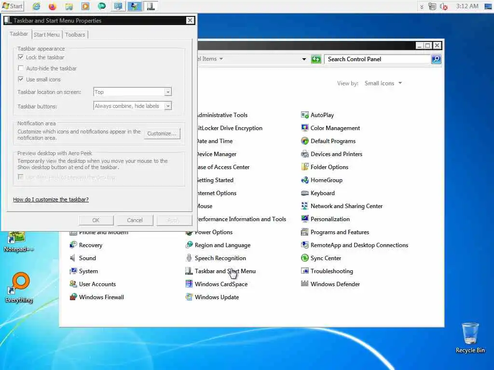The height and width of the screenshot is (370, 494).
Task: Switch to the Taskbar tab
Action: point(19,34)
